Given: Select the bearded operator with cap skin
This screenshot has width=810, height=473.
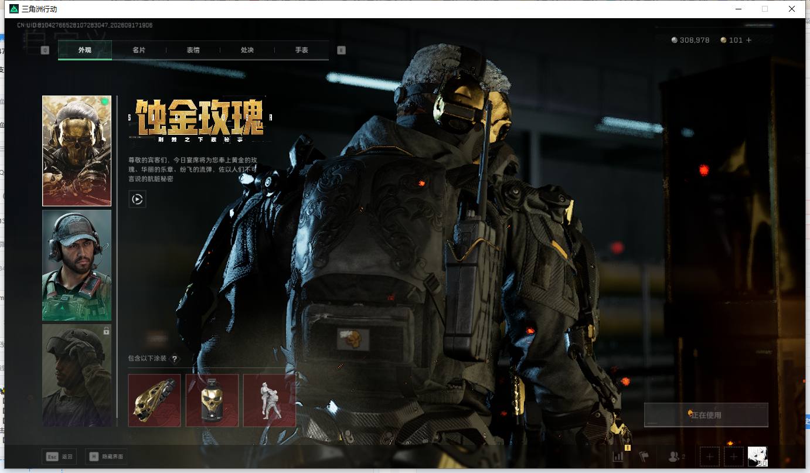Looking at the screenshot, I should (77, 265).
